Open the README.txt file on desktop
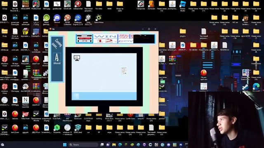The width and height of the screenshot is (264, 148). pos(224,46)
